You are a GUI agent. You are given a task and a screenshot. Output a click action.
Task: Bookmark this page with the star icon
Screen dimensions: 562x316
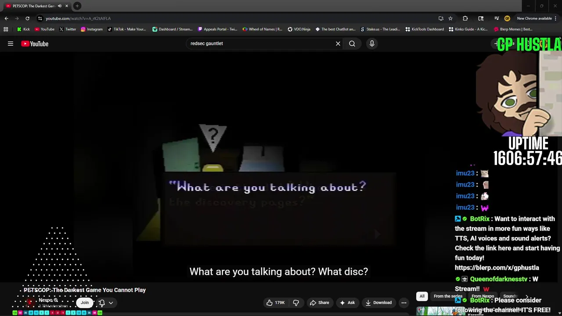(x=450, y=18)
